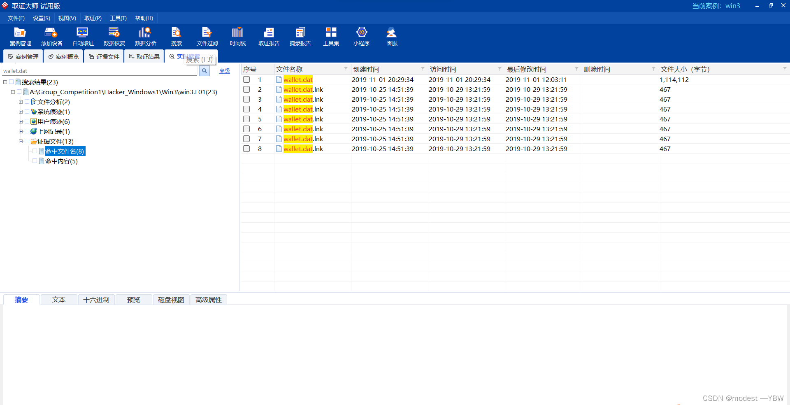This screenshot has height=405, width=790.
Task: Tick the 搜索结果(23) tree checkbox
Action: [x=12, y=81]
